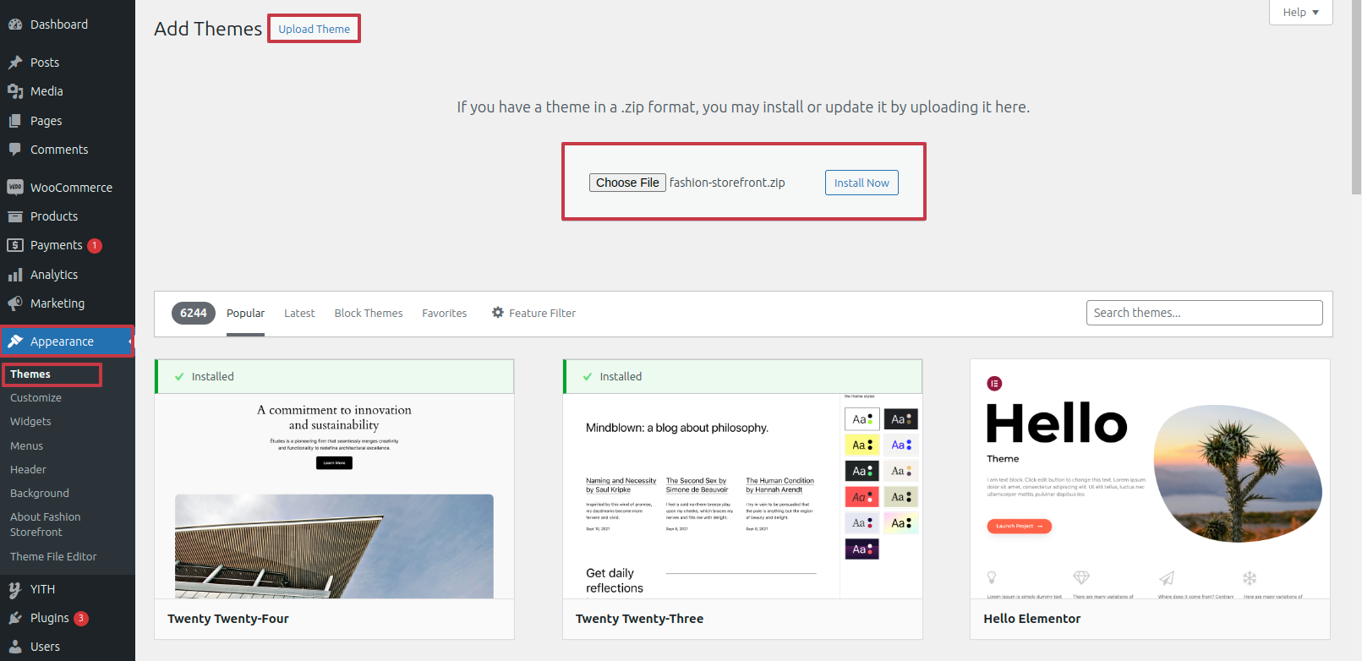Click the Payments notification badge
This screenshot has width=1362, height=661.
(95, 246)
